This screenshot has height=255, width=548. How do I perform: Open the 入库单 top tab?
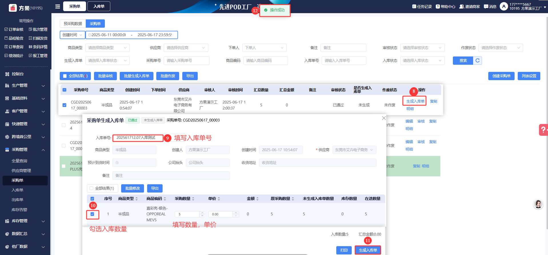point(99,6)
